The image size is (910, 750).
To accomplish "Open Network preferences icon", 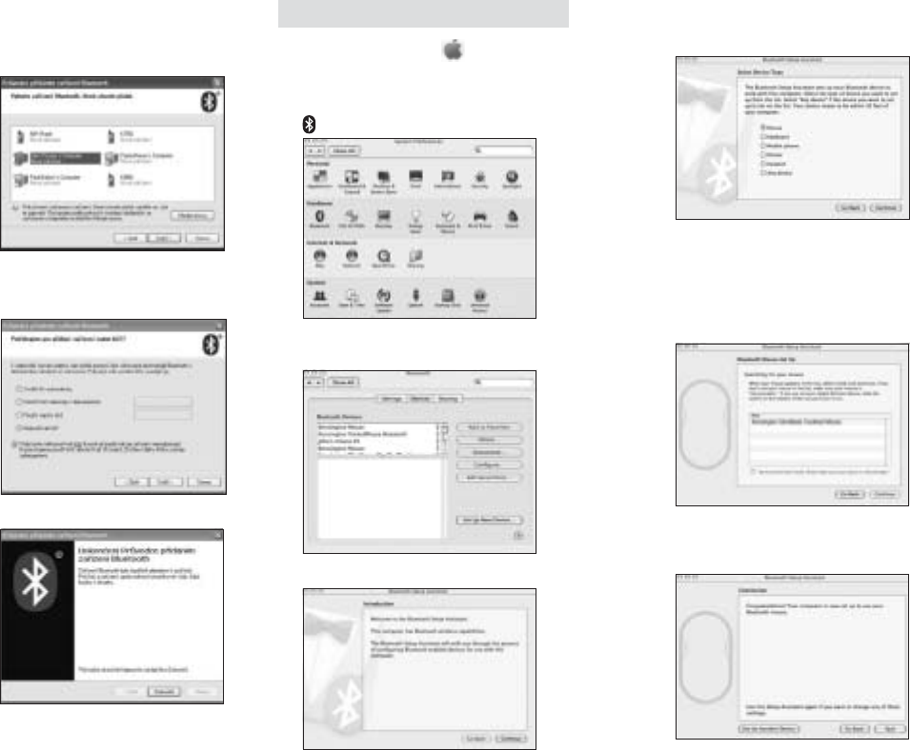I will click(352, 258).
